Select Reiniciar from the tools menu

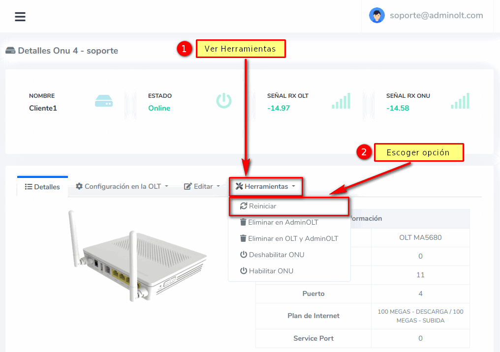pos(262,206)
